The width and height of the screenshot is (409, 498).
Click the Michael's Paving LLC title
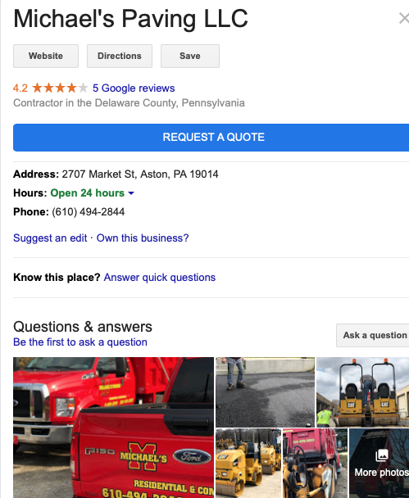[x=130, y=19]
